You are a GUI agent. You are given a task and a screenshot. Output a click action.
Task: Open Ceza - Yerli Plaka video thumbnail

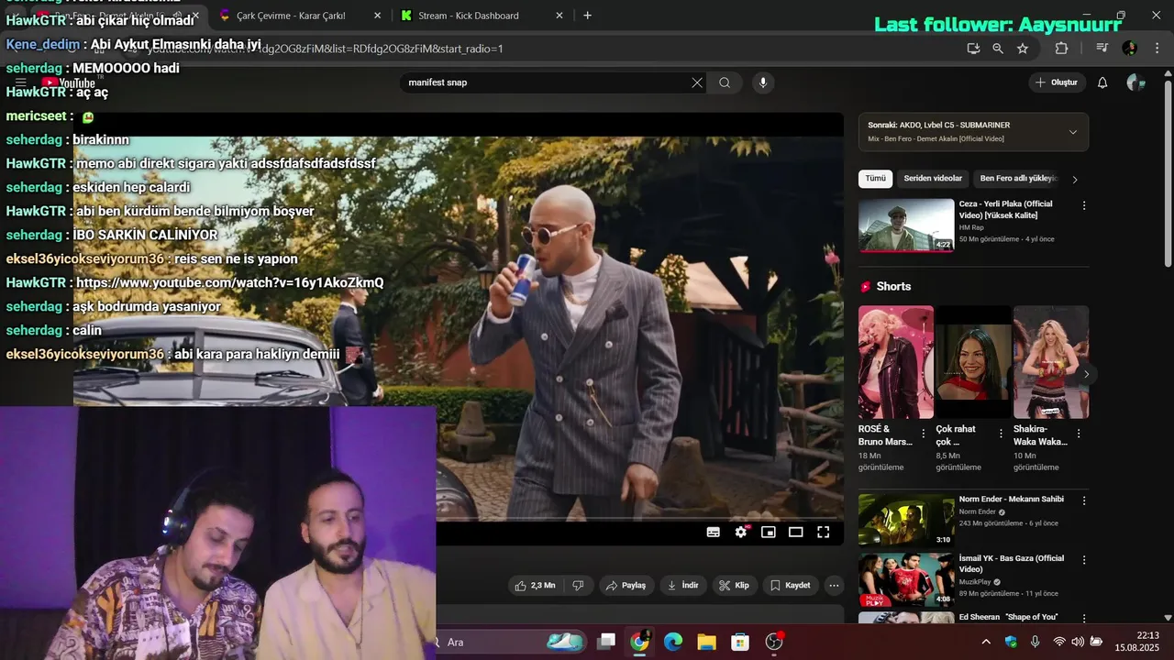(x=906, y=225)
